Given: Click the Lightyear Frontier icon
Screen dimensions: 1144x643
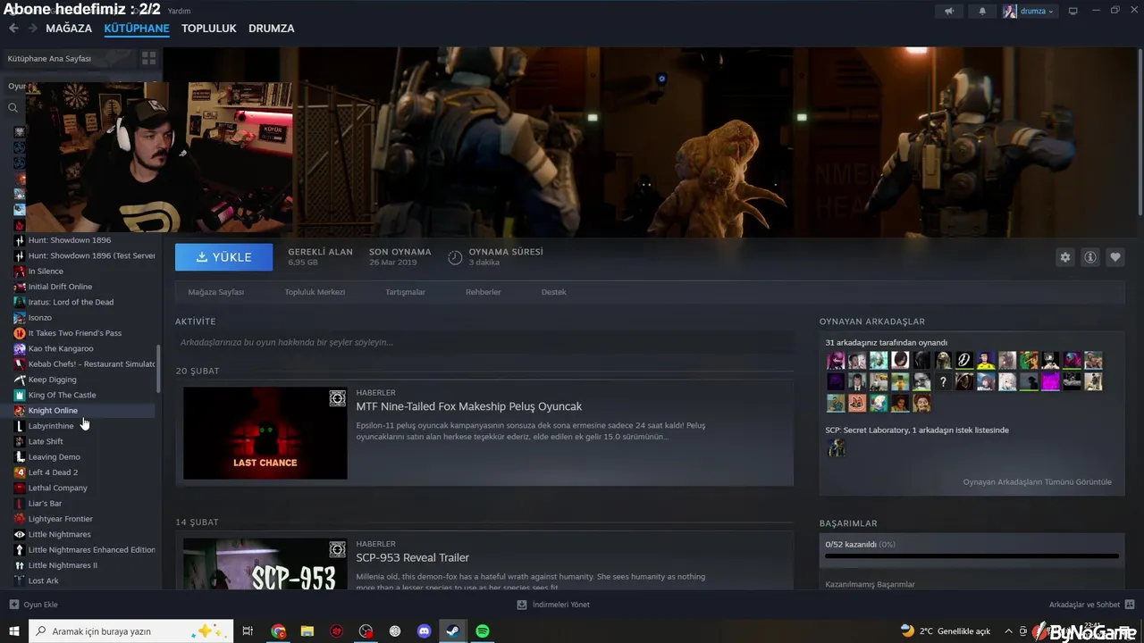Looking at the screenshot, I should (x=20, y=519).
